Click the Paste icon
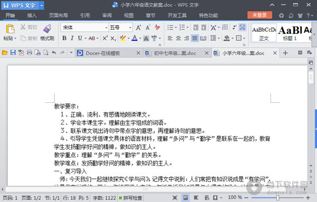The image size is (317, 202). [10, 29]
